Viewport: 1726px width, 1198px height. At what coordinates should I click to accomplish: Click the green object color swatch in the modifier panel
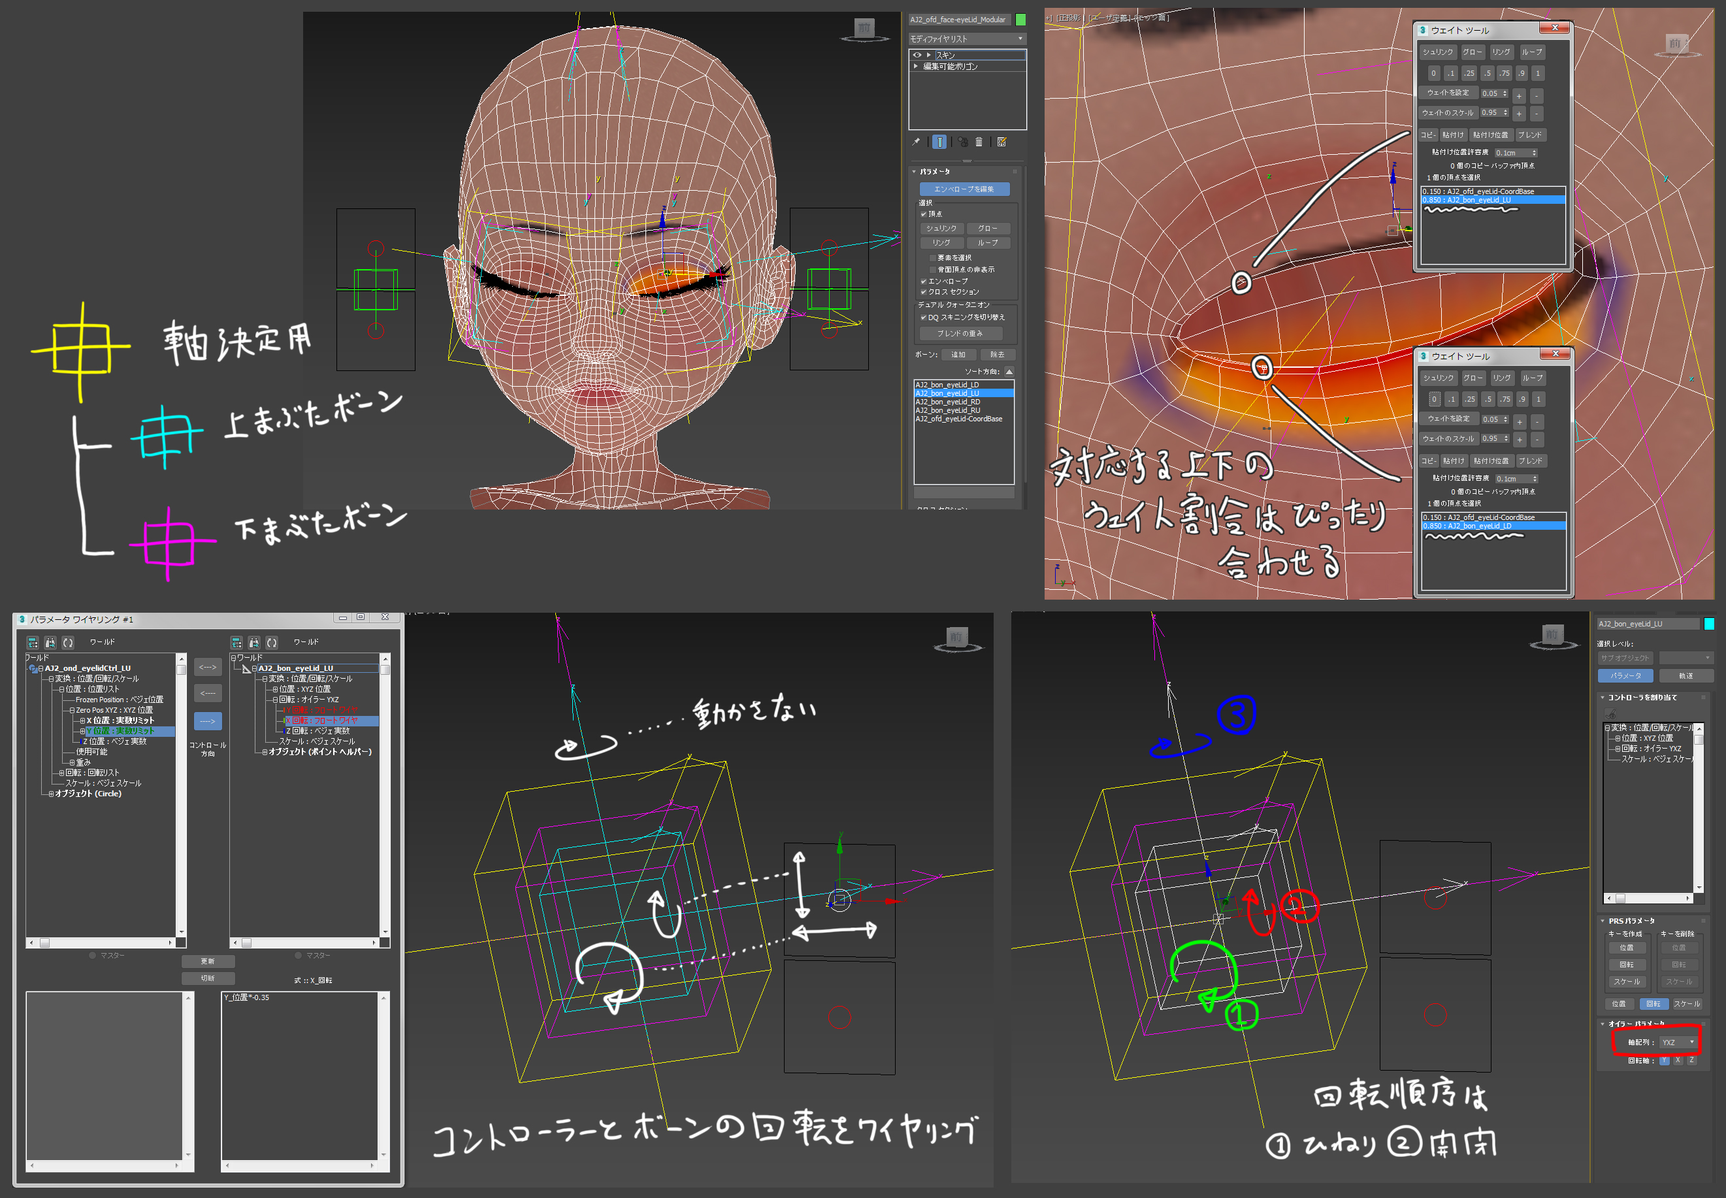coord(1020,20)
